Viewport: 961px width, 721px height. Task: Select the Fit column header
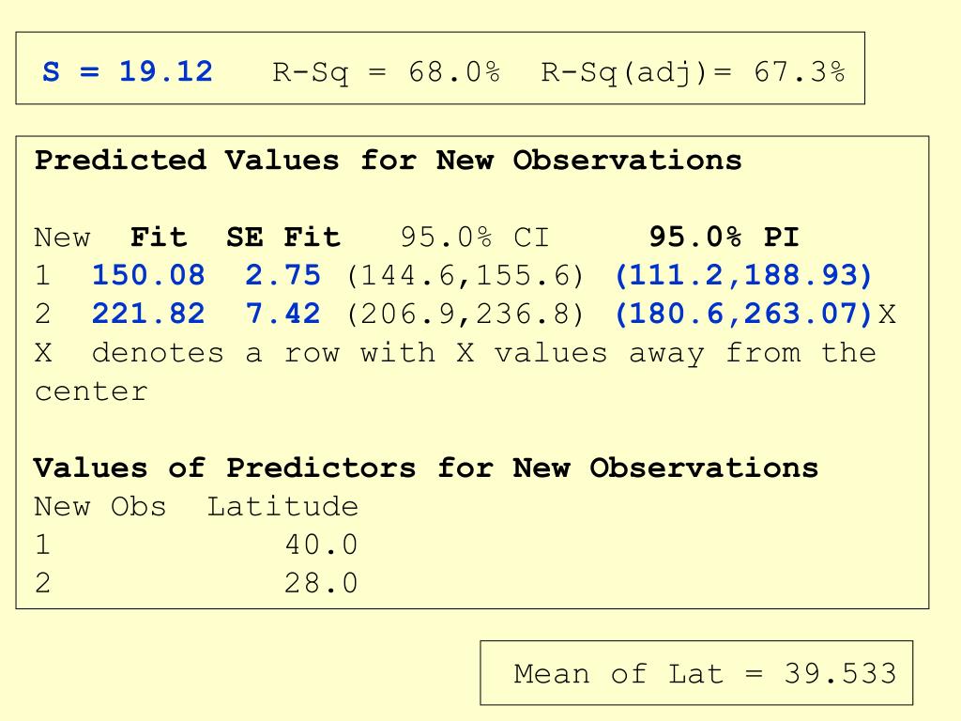click(158, 237)
